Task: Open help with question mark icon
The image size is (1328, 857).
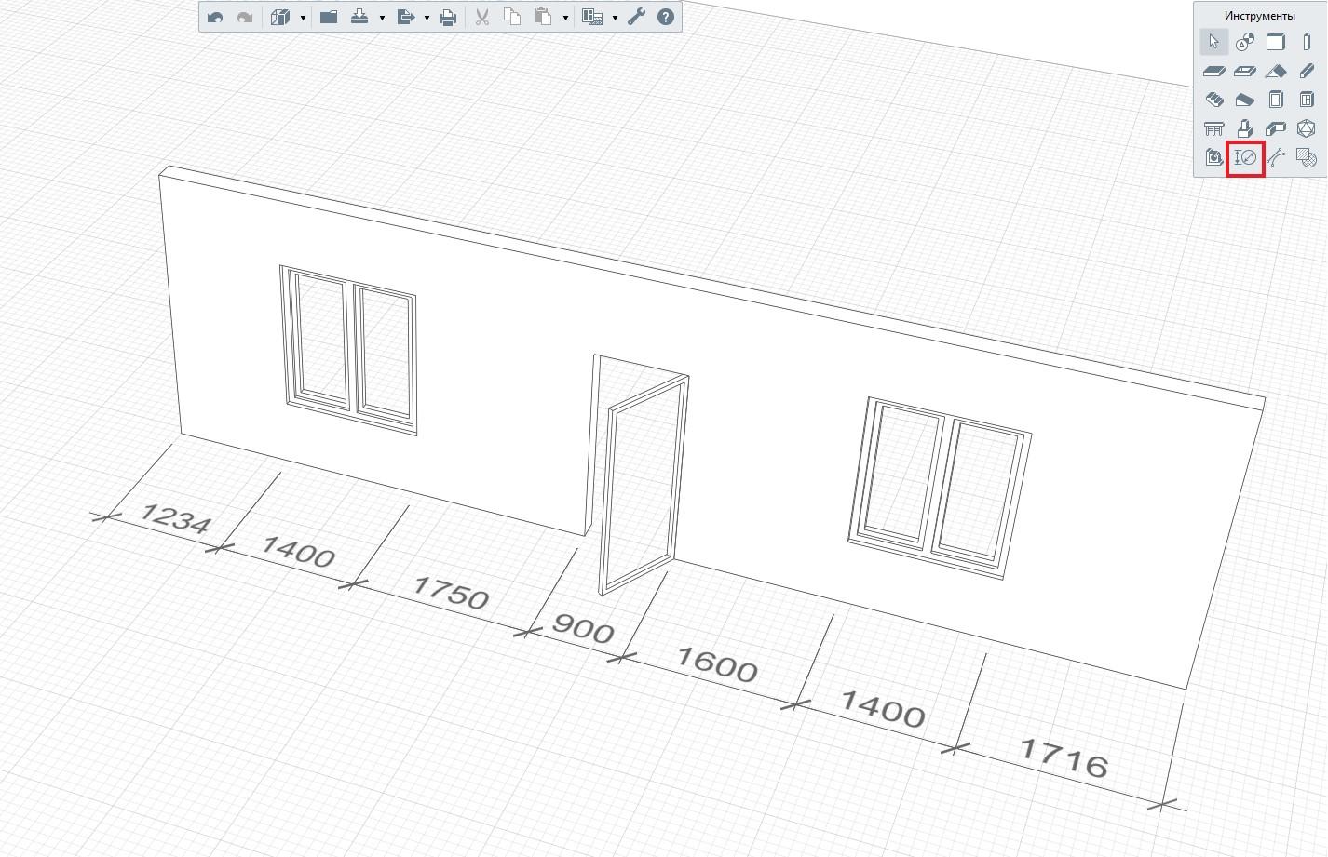Action: pos(666,17)
